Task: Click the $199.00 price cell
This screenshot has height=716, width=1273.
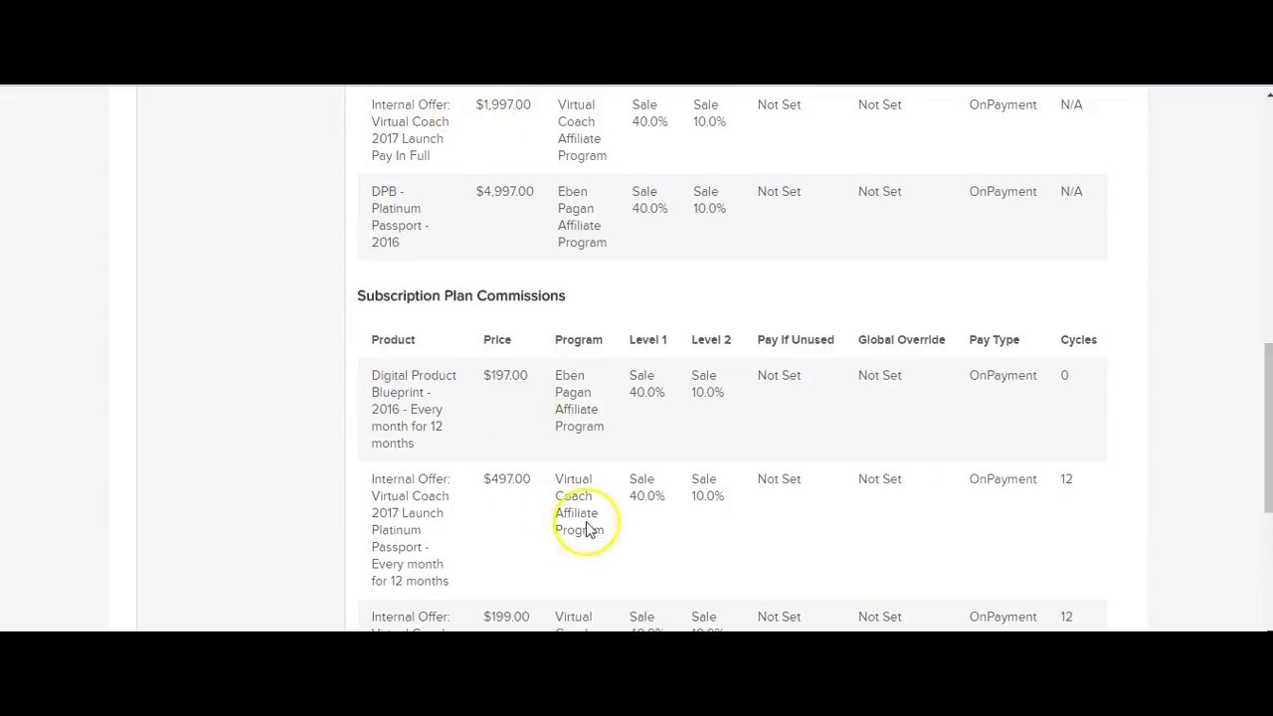Action: 506,617
